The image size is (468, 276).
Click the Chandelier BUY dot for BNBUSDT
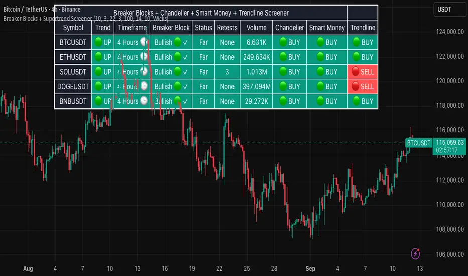click(x=283, y=101)
